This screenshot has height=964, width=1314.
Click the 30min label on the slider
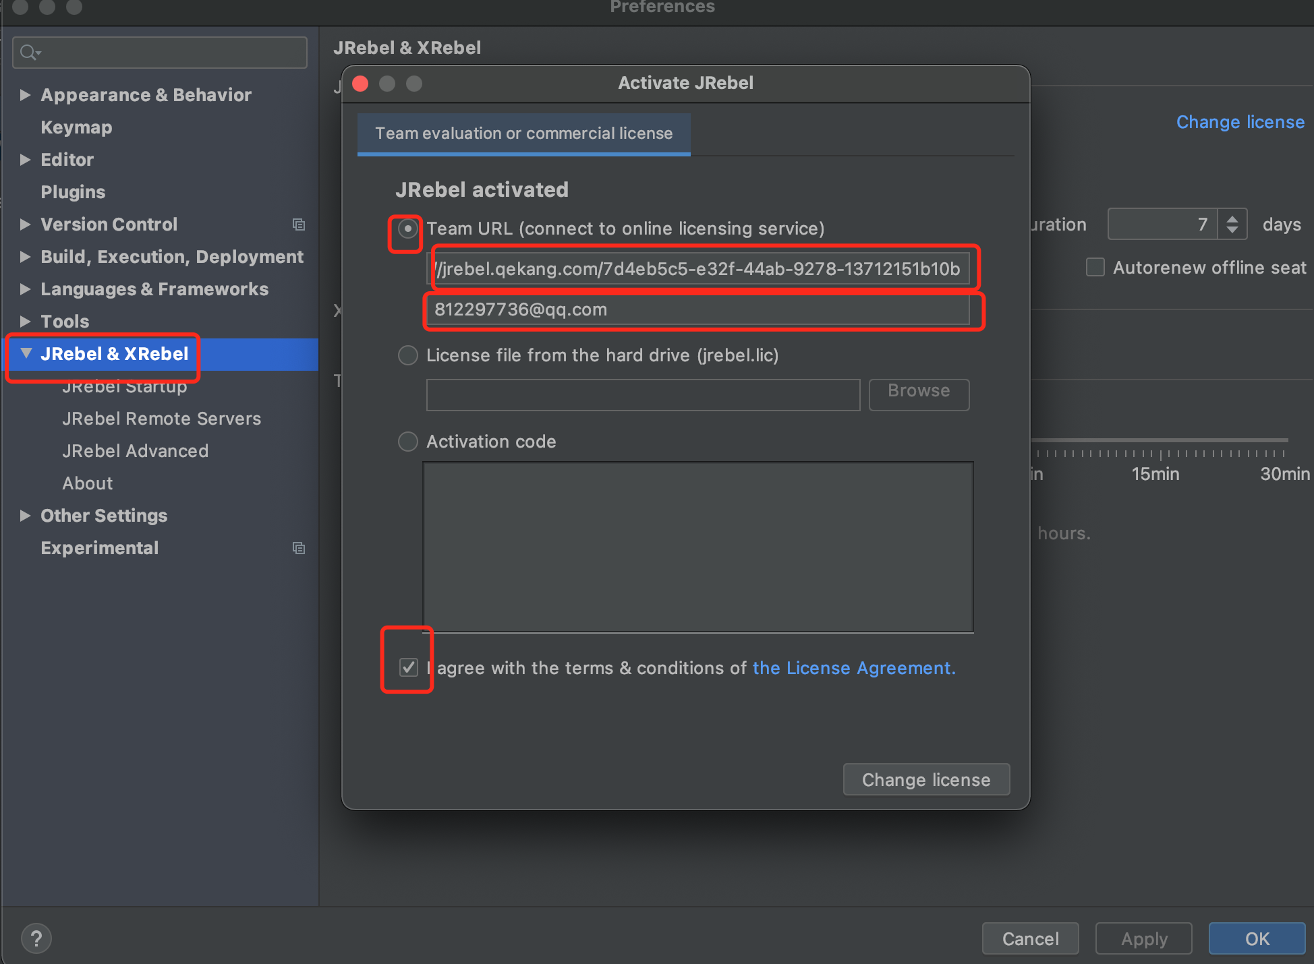pos(1285,474)
